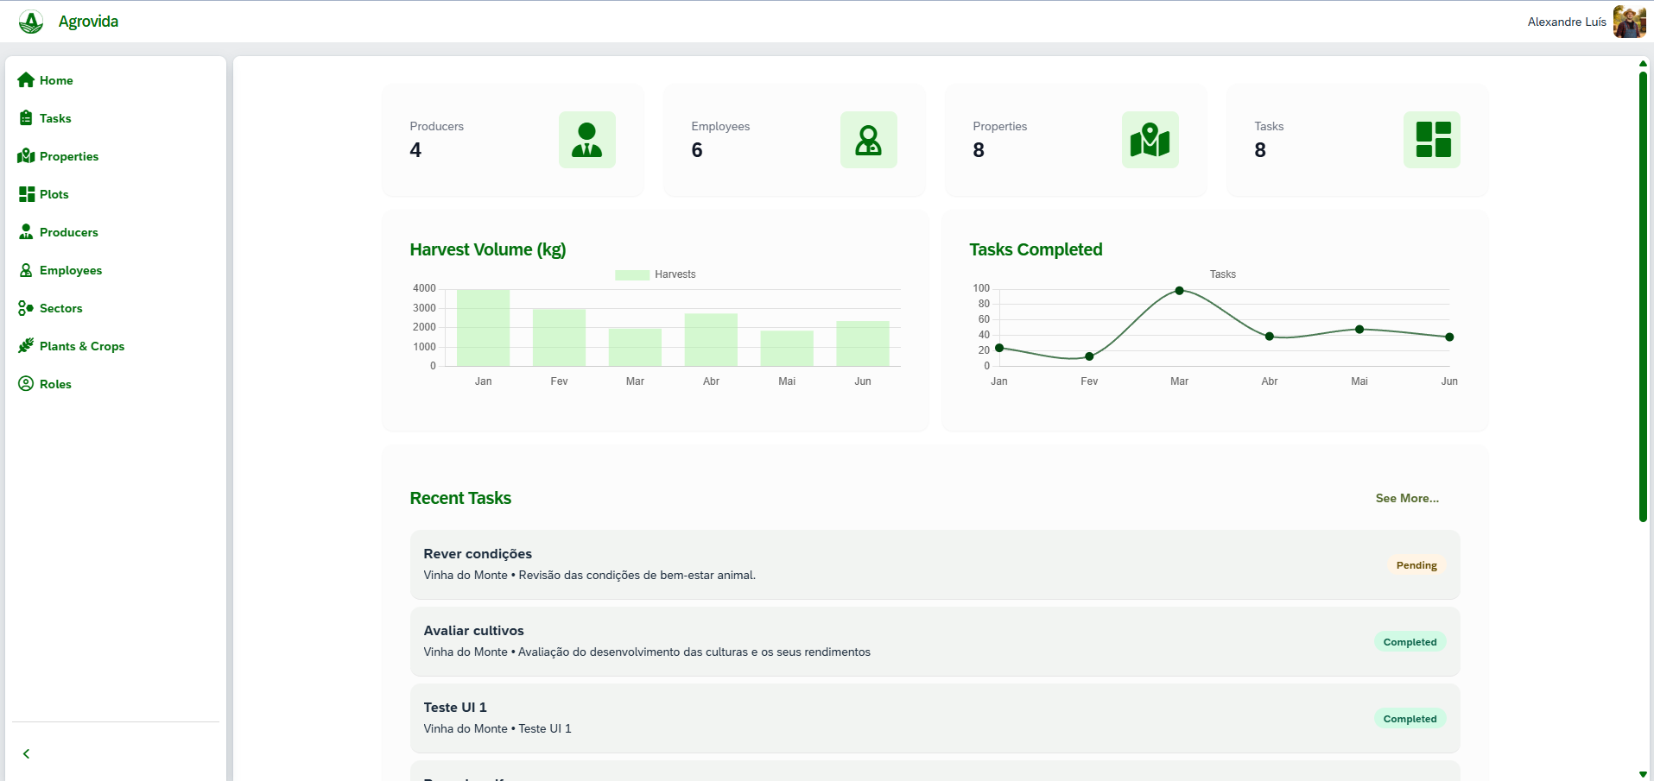
Task: Open the Roles menu entry
Action: point(116,384)
